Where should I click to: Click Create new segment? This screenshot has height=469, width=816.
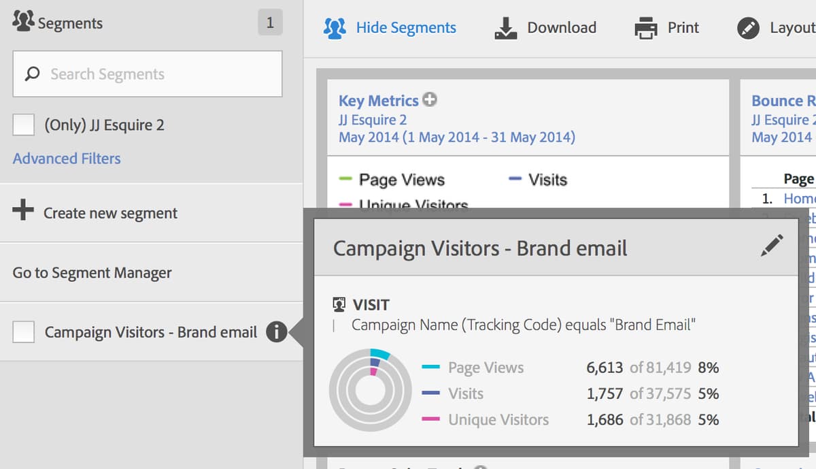tap(109, 212)
